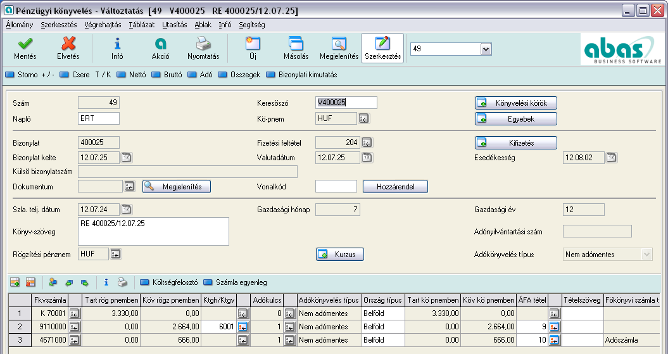Screen dimensions: 668x354
Task: Click left green arrow icon in table toolbar
Action: 69,282
